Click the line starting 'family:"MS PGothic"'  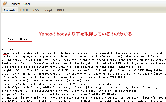click(x=84, y=63)
